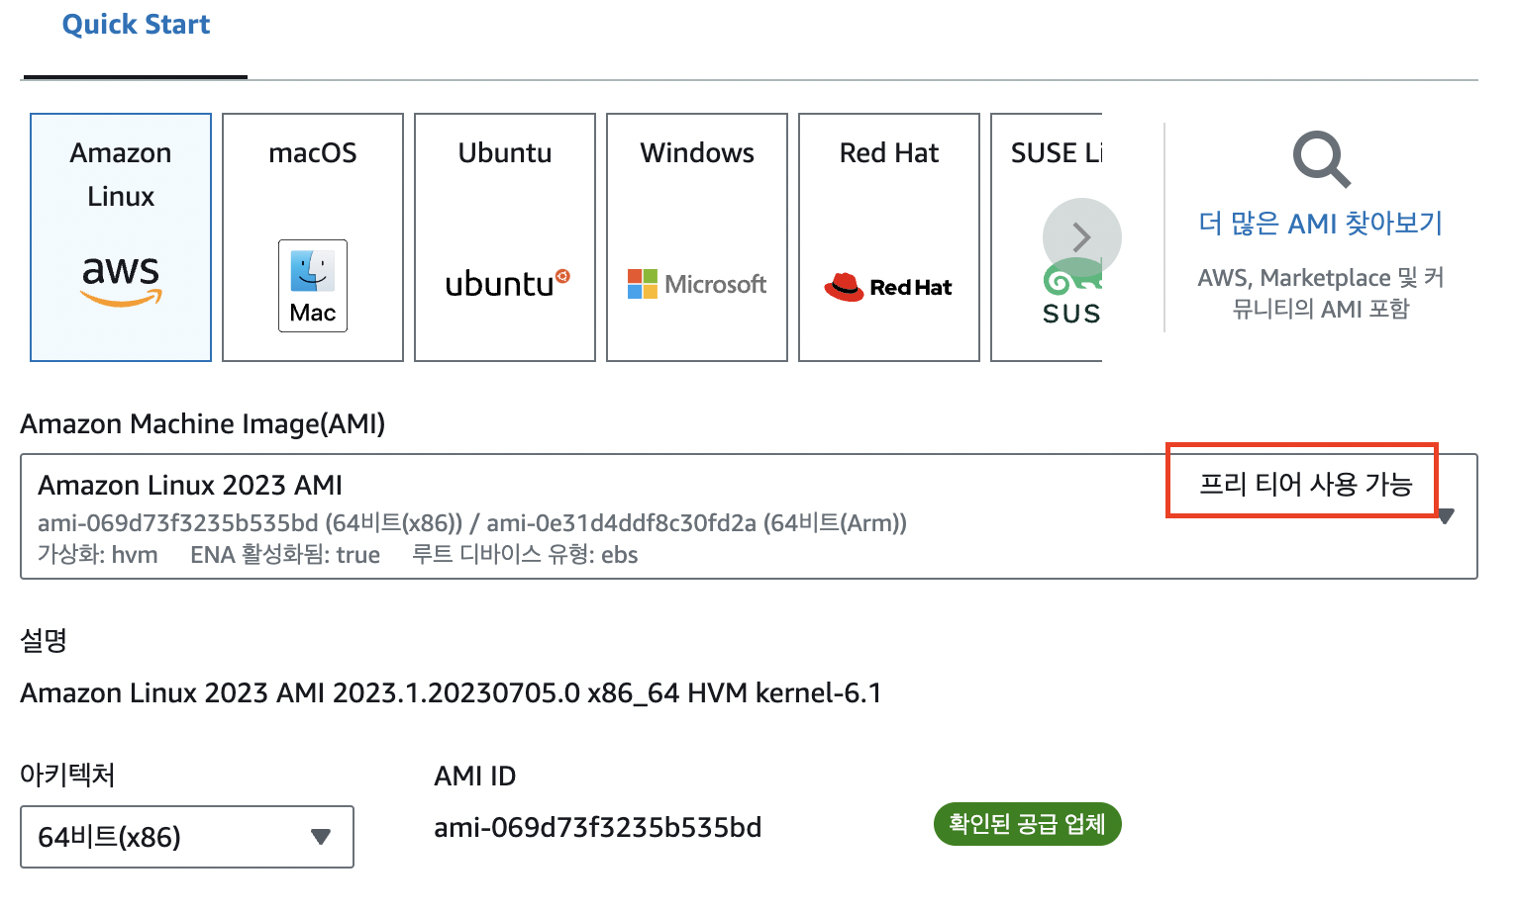Click the 아키텍처 label
This screenshot has height=916, width=1517.
[67, 775]
